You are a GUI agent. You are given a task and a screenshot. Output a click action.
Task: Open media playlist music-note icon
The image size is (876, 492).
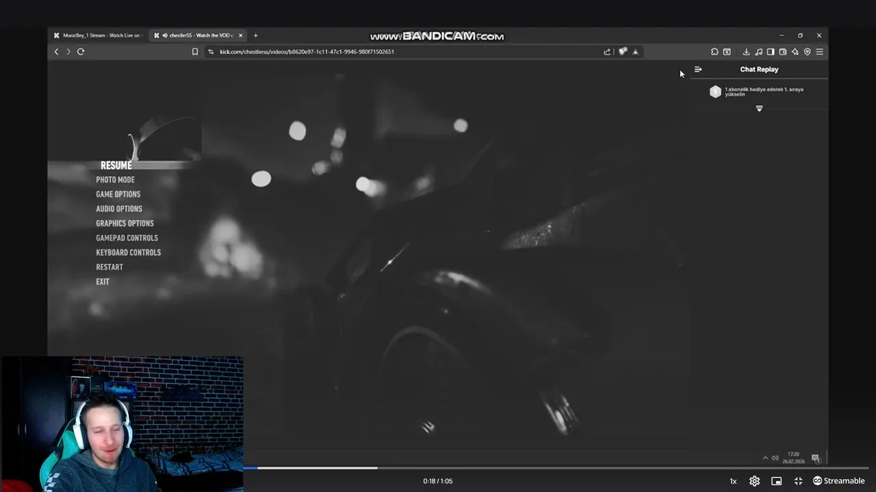click(758, 52)
